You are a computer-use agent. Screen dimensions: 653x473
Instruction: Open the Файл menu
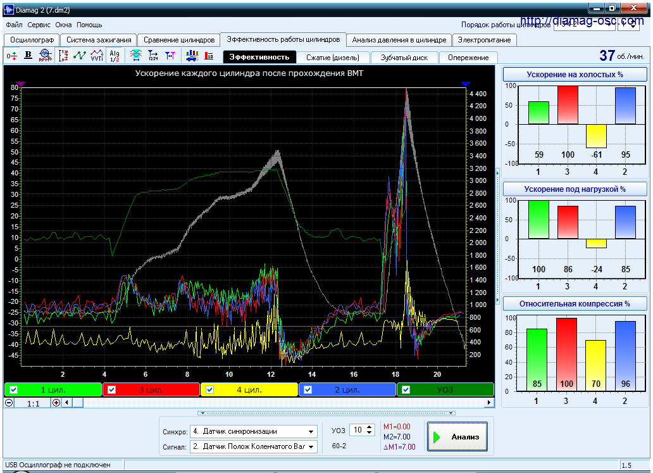point(14,25)
